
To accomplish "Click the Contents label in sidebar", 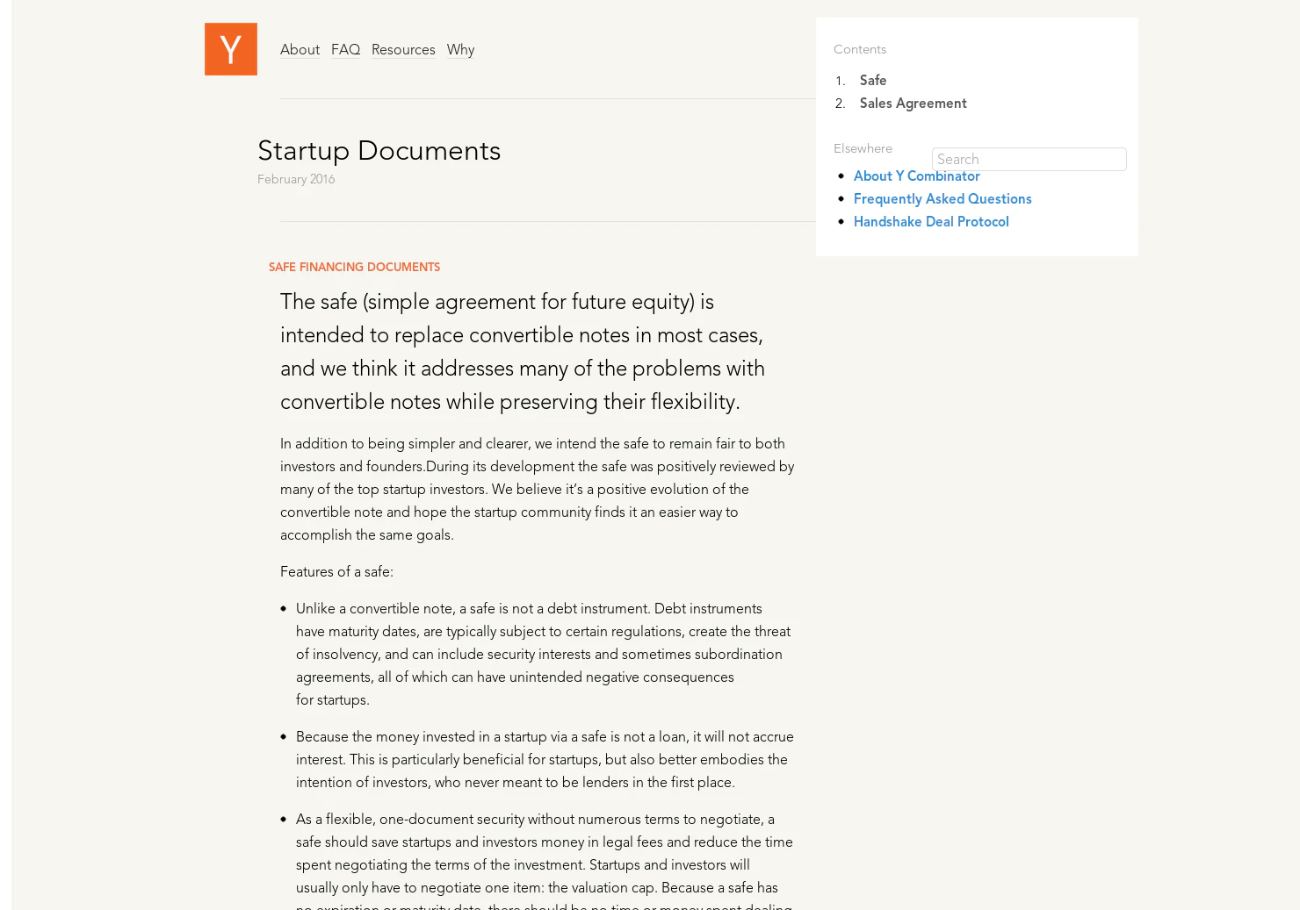I will [860, 49].
